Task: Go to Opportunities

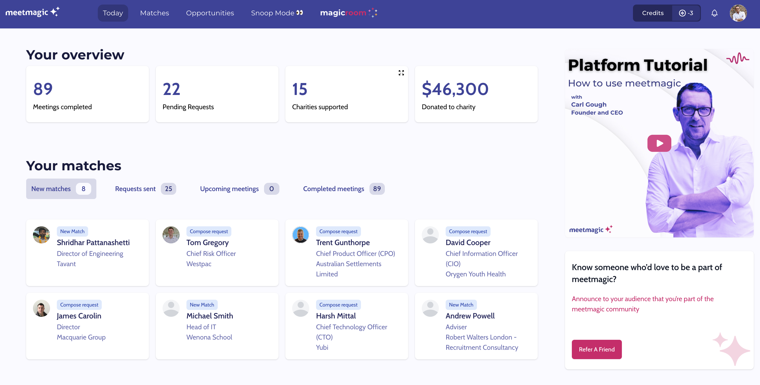Action: point(210,13)
